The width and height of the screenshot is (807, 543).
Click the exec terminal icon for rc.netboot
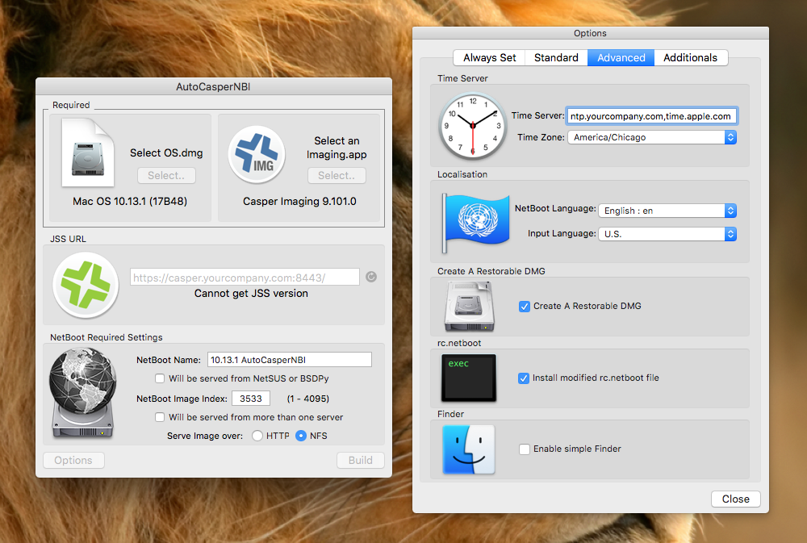point(468,378)
